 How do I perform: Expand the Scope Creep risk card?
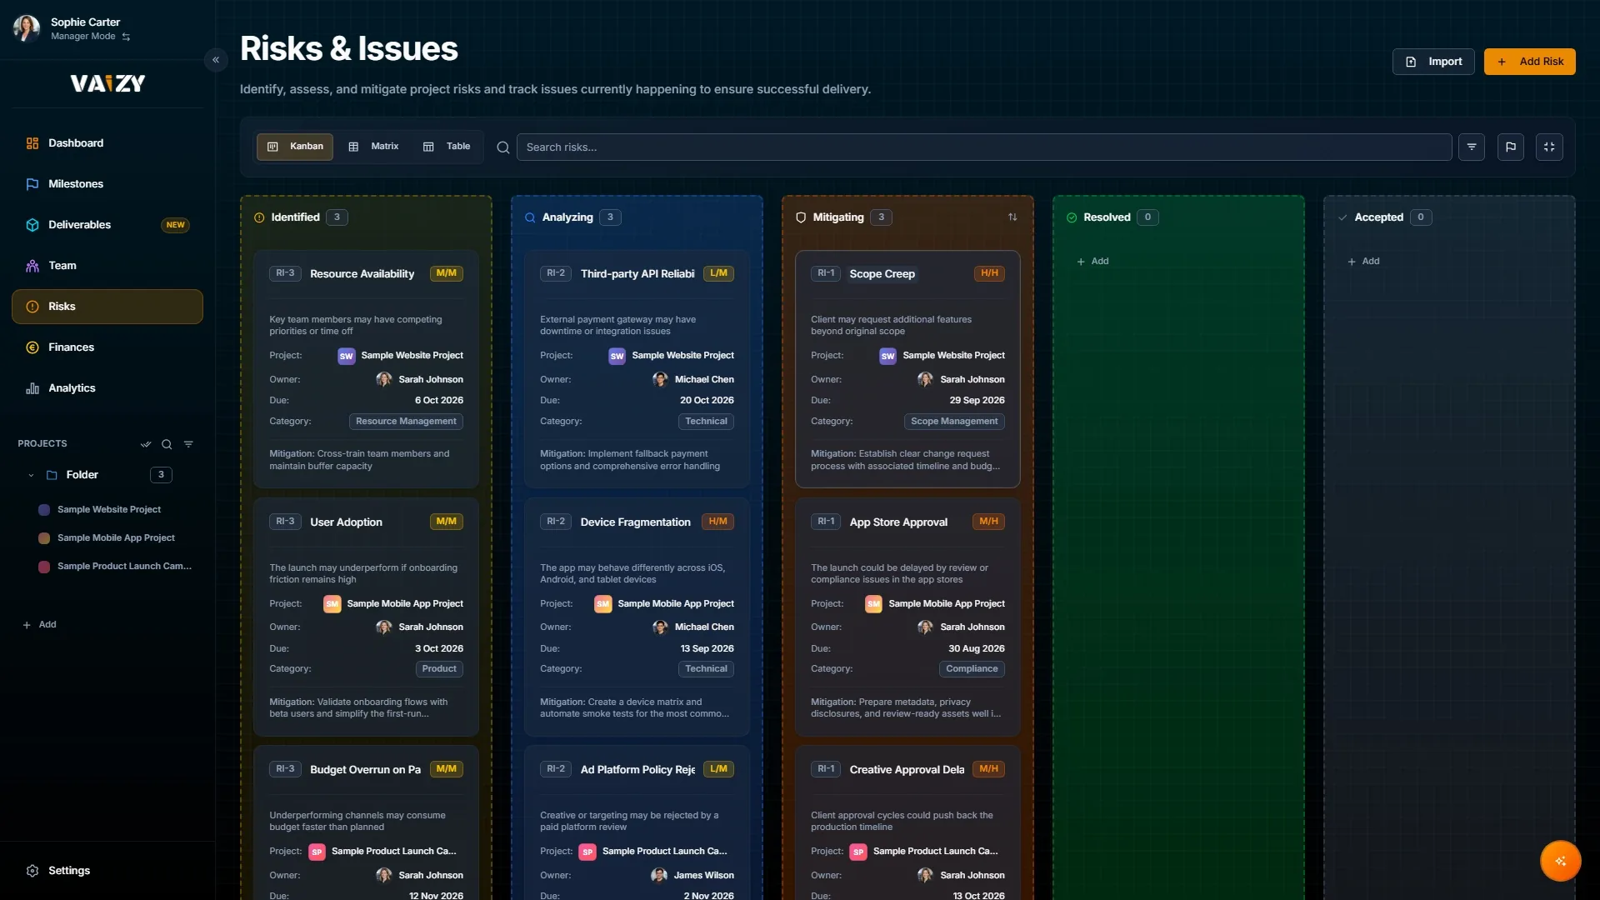click(907, 369)
